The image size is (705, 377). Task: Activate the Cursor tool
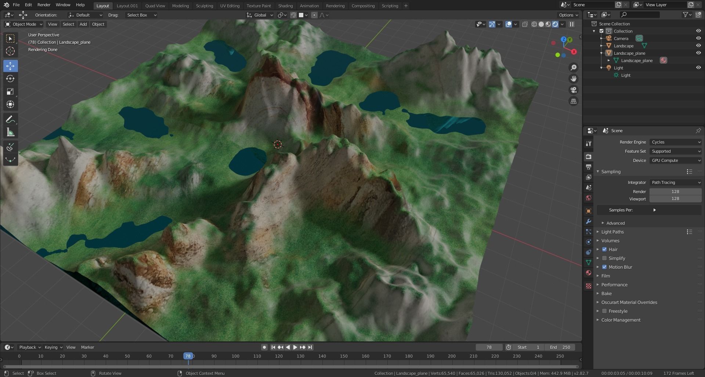point(10,51)
